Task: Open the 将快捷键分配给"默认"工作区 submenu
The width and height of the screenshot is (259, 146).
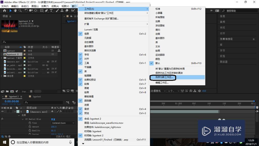Action: point(114,13)
